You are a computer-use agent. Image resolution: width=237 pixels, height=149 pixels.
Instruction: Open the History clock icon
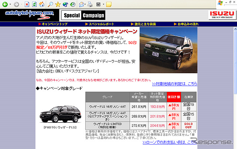pyautogui.click(x=73, y=4)
